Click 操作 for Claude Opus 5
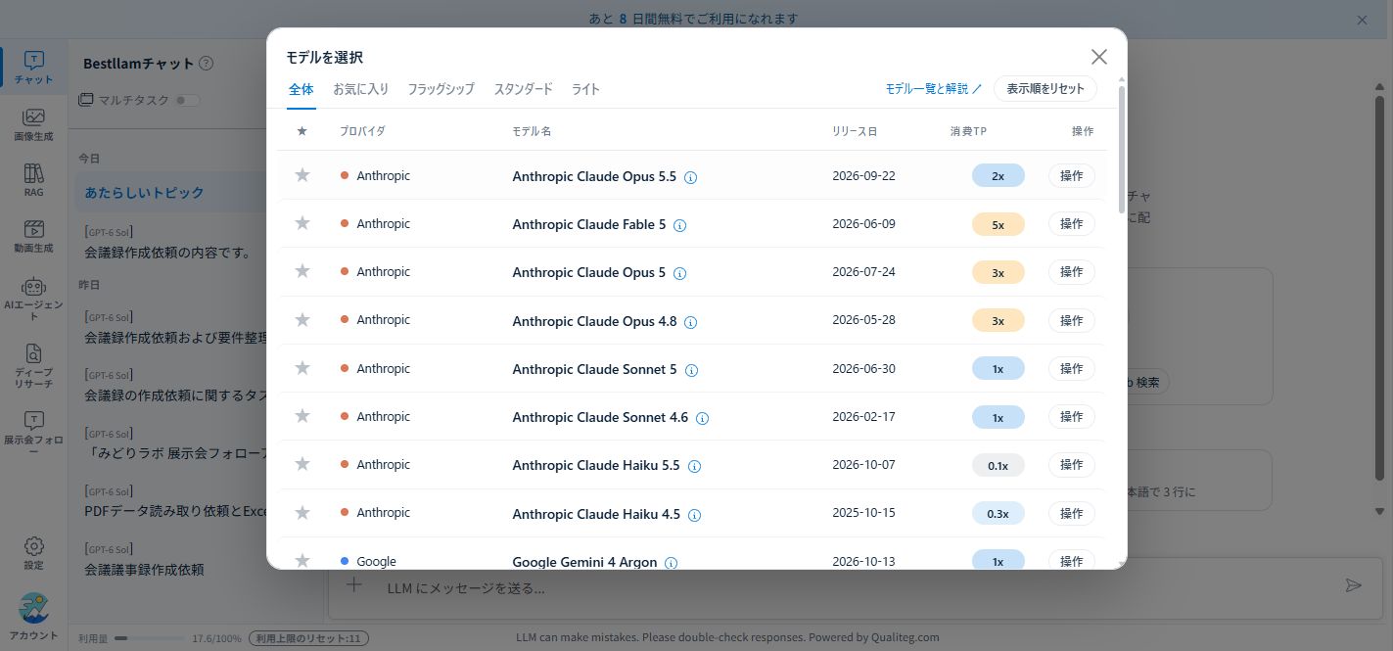This screenshot has width=1393, height=651. coord(1072,272)
